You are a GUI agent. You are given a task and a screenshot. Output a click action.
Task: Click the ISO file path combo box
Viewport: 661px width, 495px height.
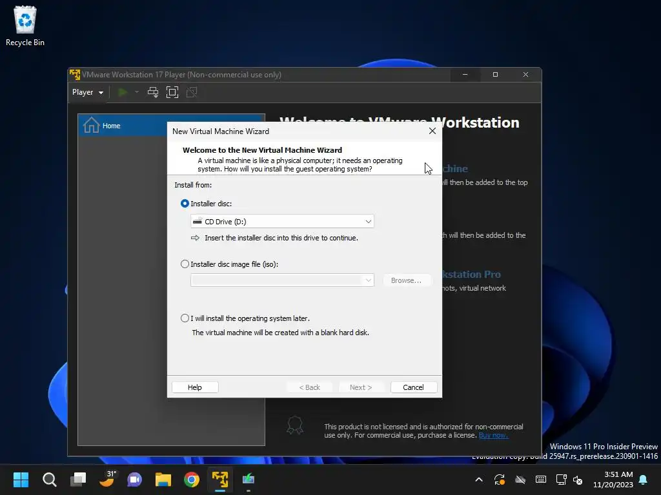point(282,280)
